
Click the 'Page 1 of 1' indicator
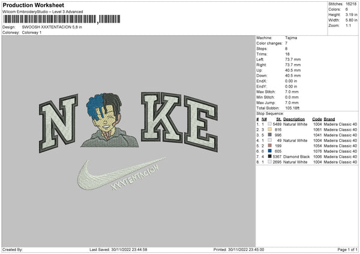coord(347,250)
